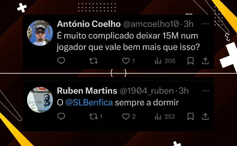Retweet Ruben Martins' post
The width and height of the screenshot is (237, 146).
click(96, 117)
